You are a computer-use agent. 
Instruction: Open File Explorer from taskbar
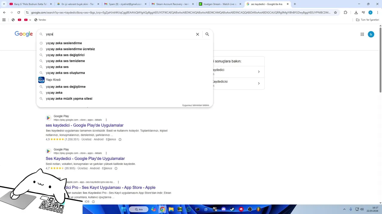171,209
